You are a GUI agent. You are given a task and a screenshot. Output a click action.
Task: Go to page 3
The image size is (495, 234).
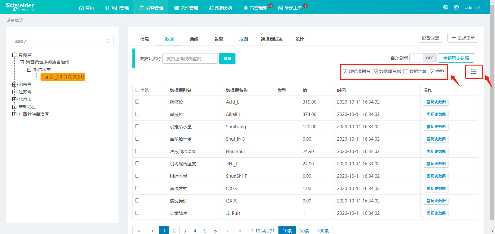[x=185, y=231]
